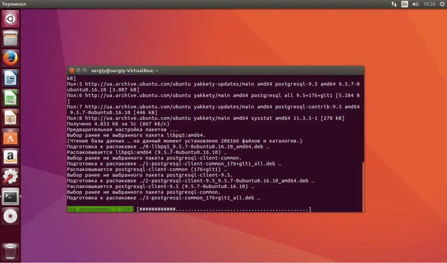Open the sound volume indicator
The image size is (447, 263).
tap(415, 4)
